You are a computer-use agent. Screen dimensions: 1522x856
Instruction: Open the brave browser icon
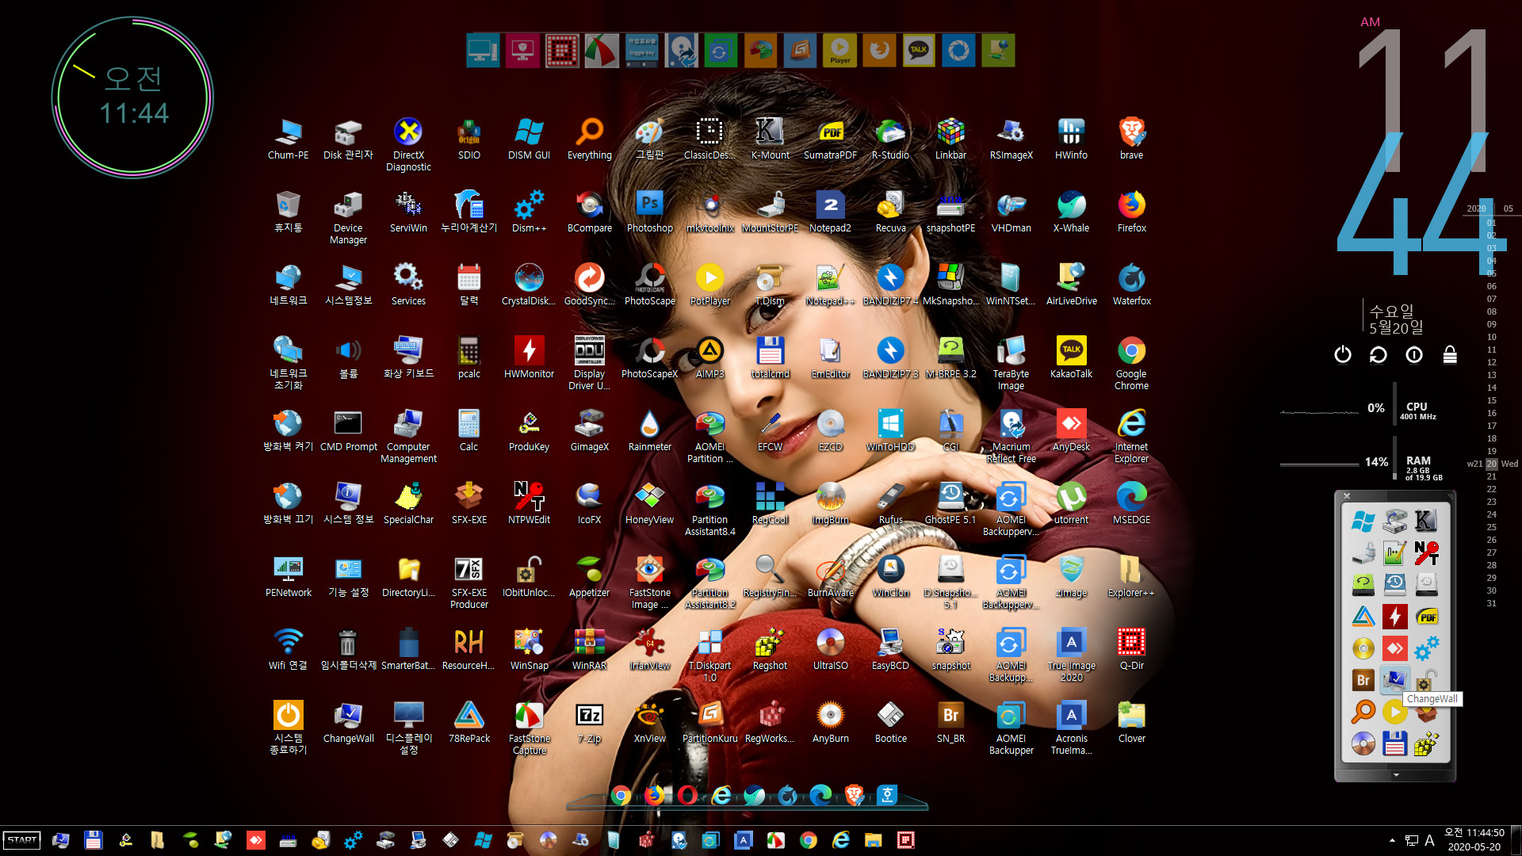1131,139
